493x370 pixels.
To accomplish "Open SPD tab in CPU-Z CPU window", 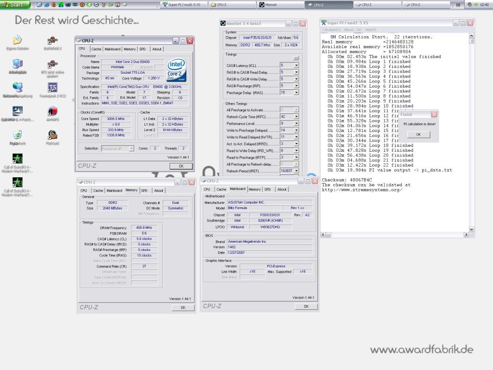I will click(x=143, y=49).
